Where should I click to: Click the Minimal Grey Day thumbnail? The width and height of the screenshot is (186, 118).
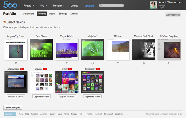[169, 49]
